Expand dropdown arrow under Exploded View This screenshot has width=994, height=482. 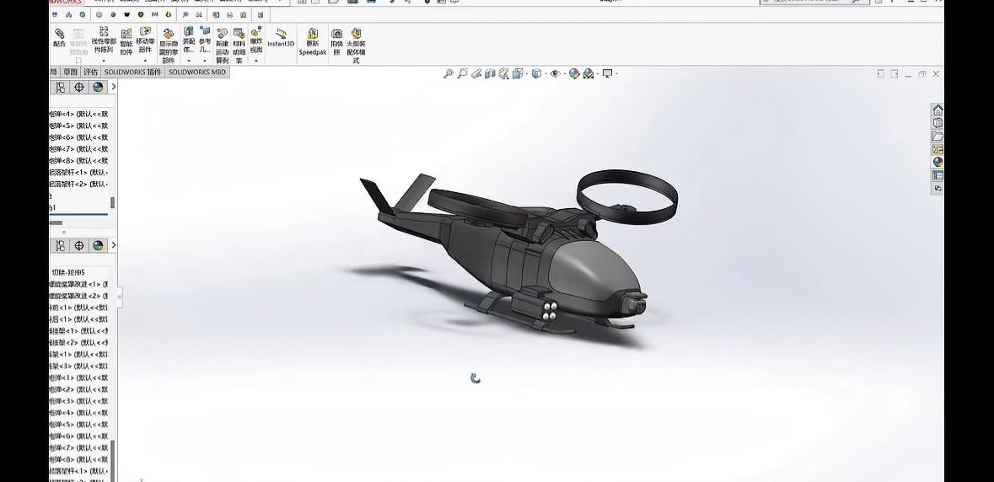tap(256, 62)
